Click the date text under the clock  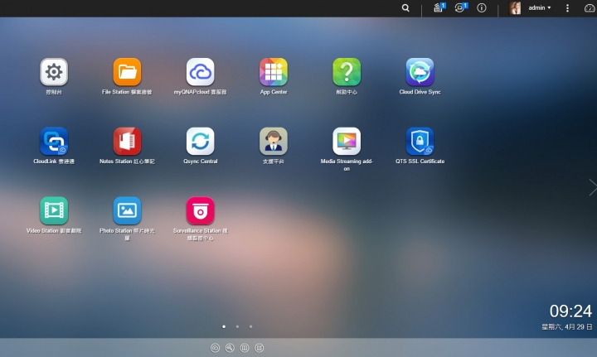pyautogui.click(x=567, y=326)
